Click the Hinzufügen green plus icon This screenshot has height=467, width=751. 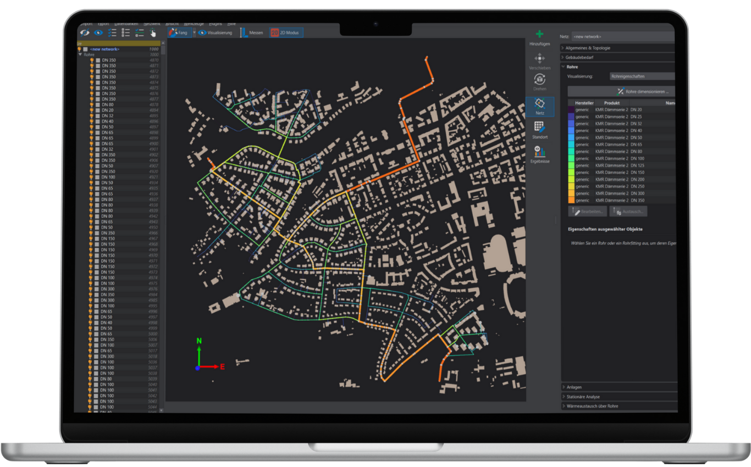(539, 34)
